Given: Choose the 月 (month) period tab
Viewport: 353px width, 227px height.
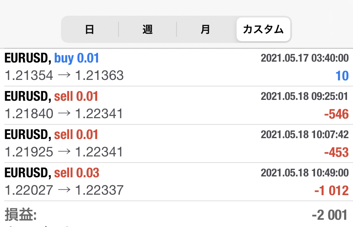Looking at the screenshot, I should coord(205,29).
